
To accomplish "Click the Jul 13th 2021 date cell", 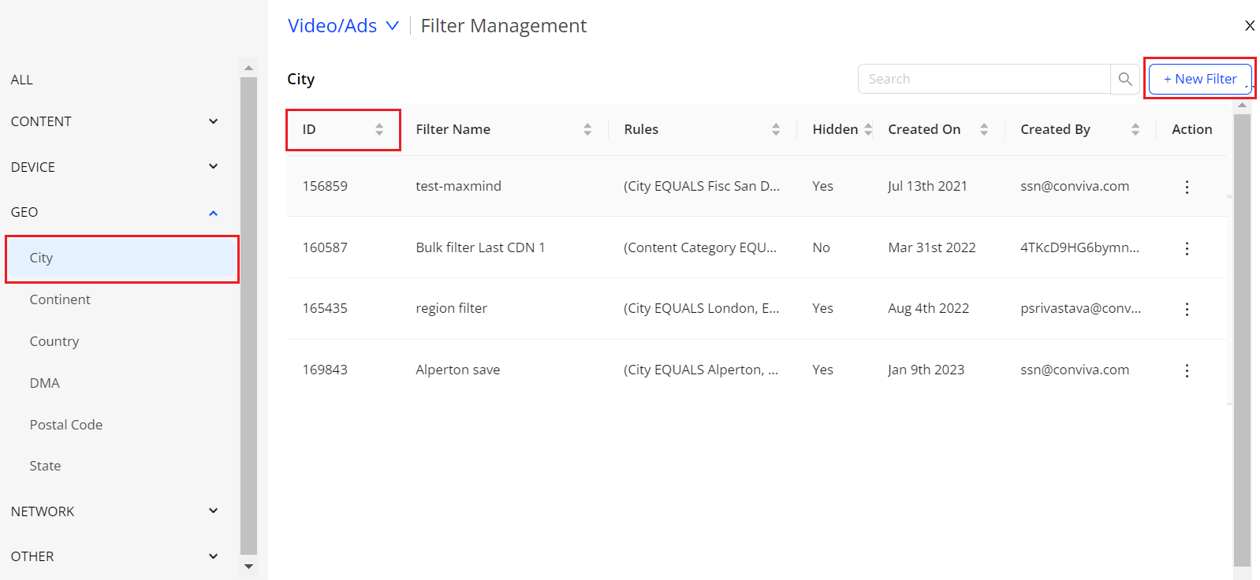I will (x=927, y=186).
